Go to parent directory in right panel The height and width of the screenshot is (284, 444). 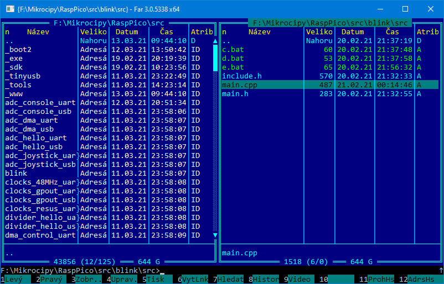pos(226,41)
